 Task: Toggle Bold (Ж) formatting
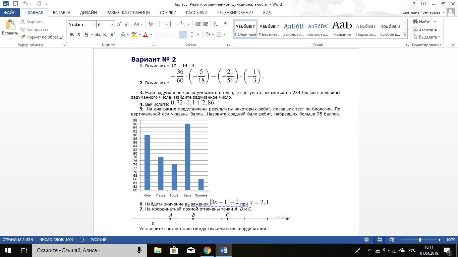coord(71,34)
